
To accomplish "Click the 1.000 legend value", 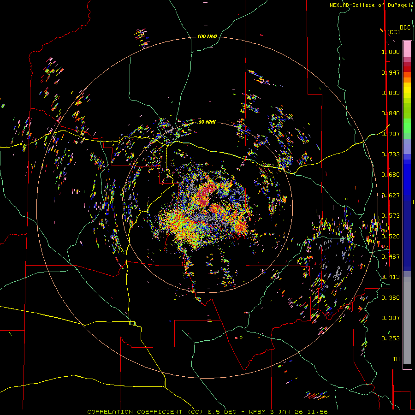I will [x=391, y=52].
